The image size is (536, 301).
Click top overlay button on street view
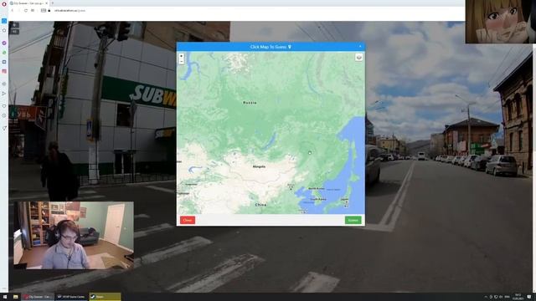(x=14, y=25)
